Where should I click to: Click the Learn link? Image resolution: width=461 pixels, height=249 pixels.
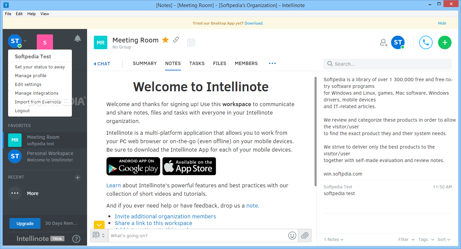(x=113, y=185)
